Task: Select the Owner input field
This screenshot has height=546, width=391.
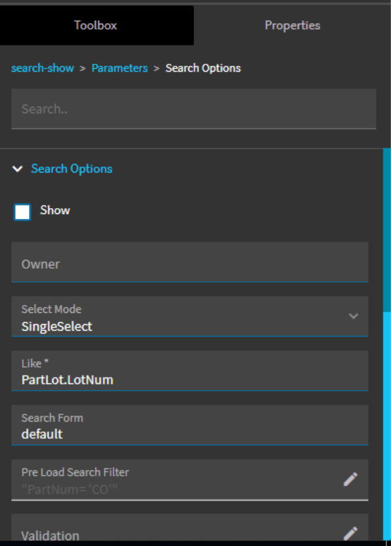Action: point(189,263)
